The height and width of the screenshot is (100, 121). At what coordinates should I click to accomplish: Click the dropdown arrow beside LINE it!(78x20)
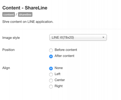coord(103,38)
